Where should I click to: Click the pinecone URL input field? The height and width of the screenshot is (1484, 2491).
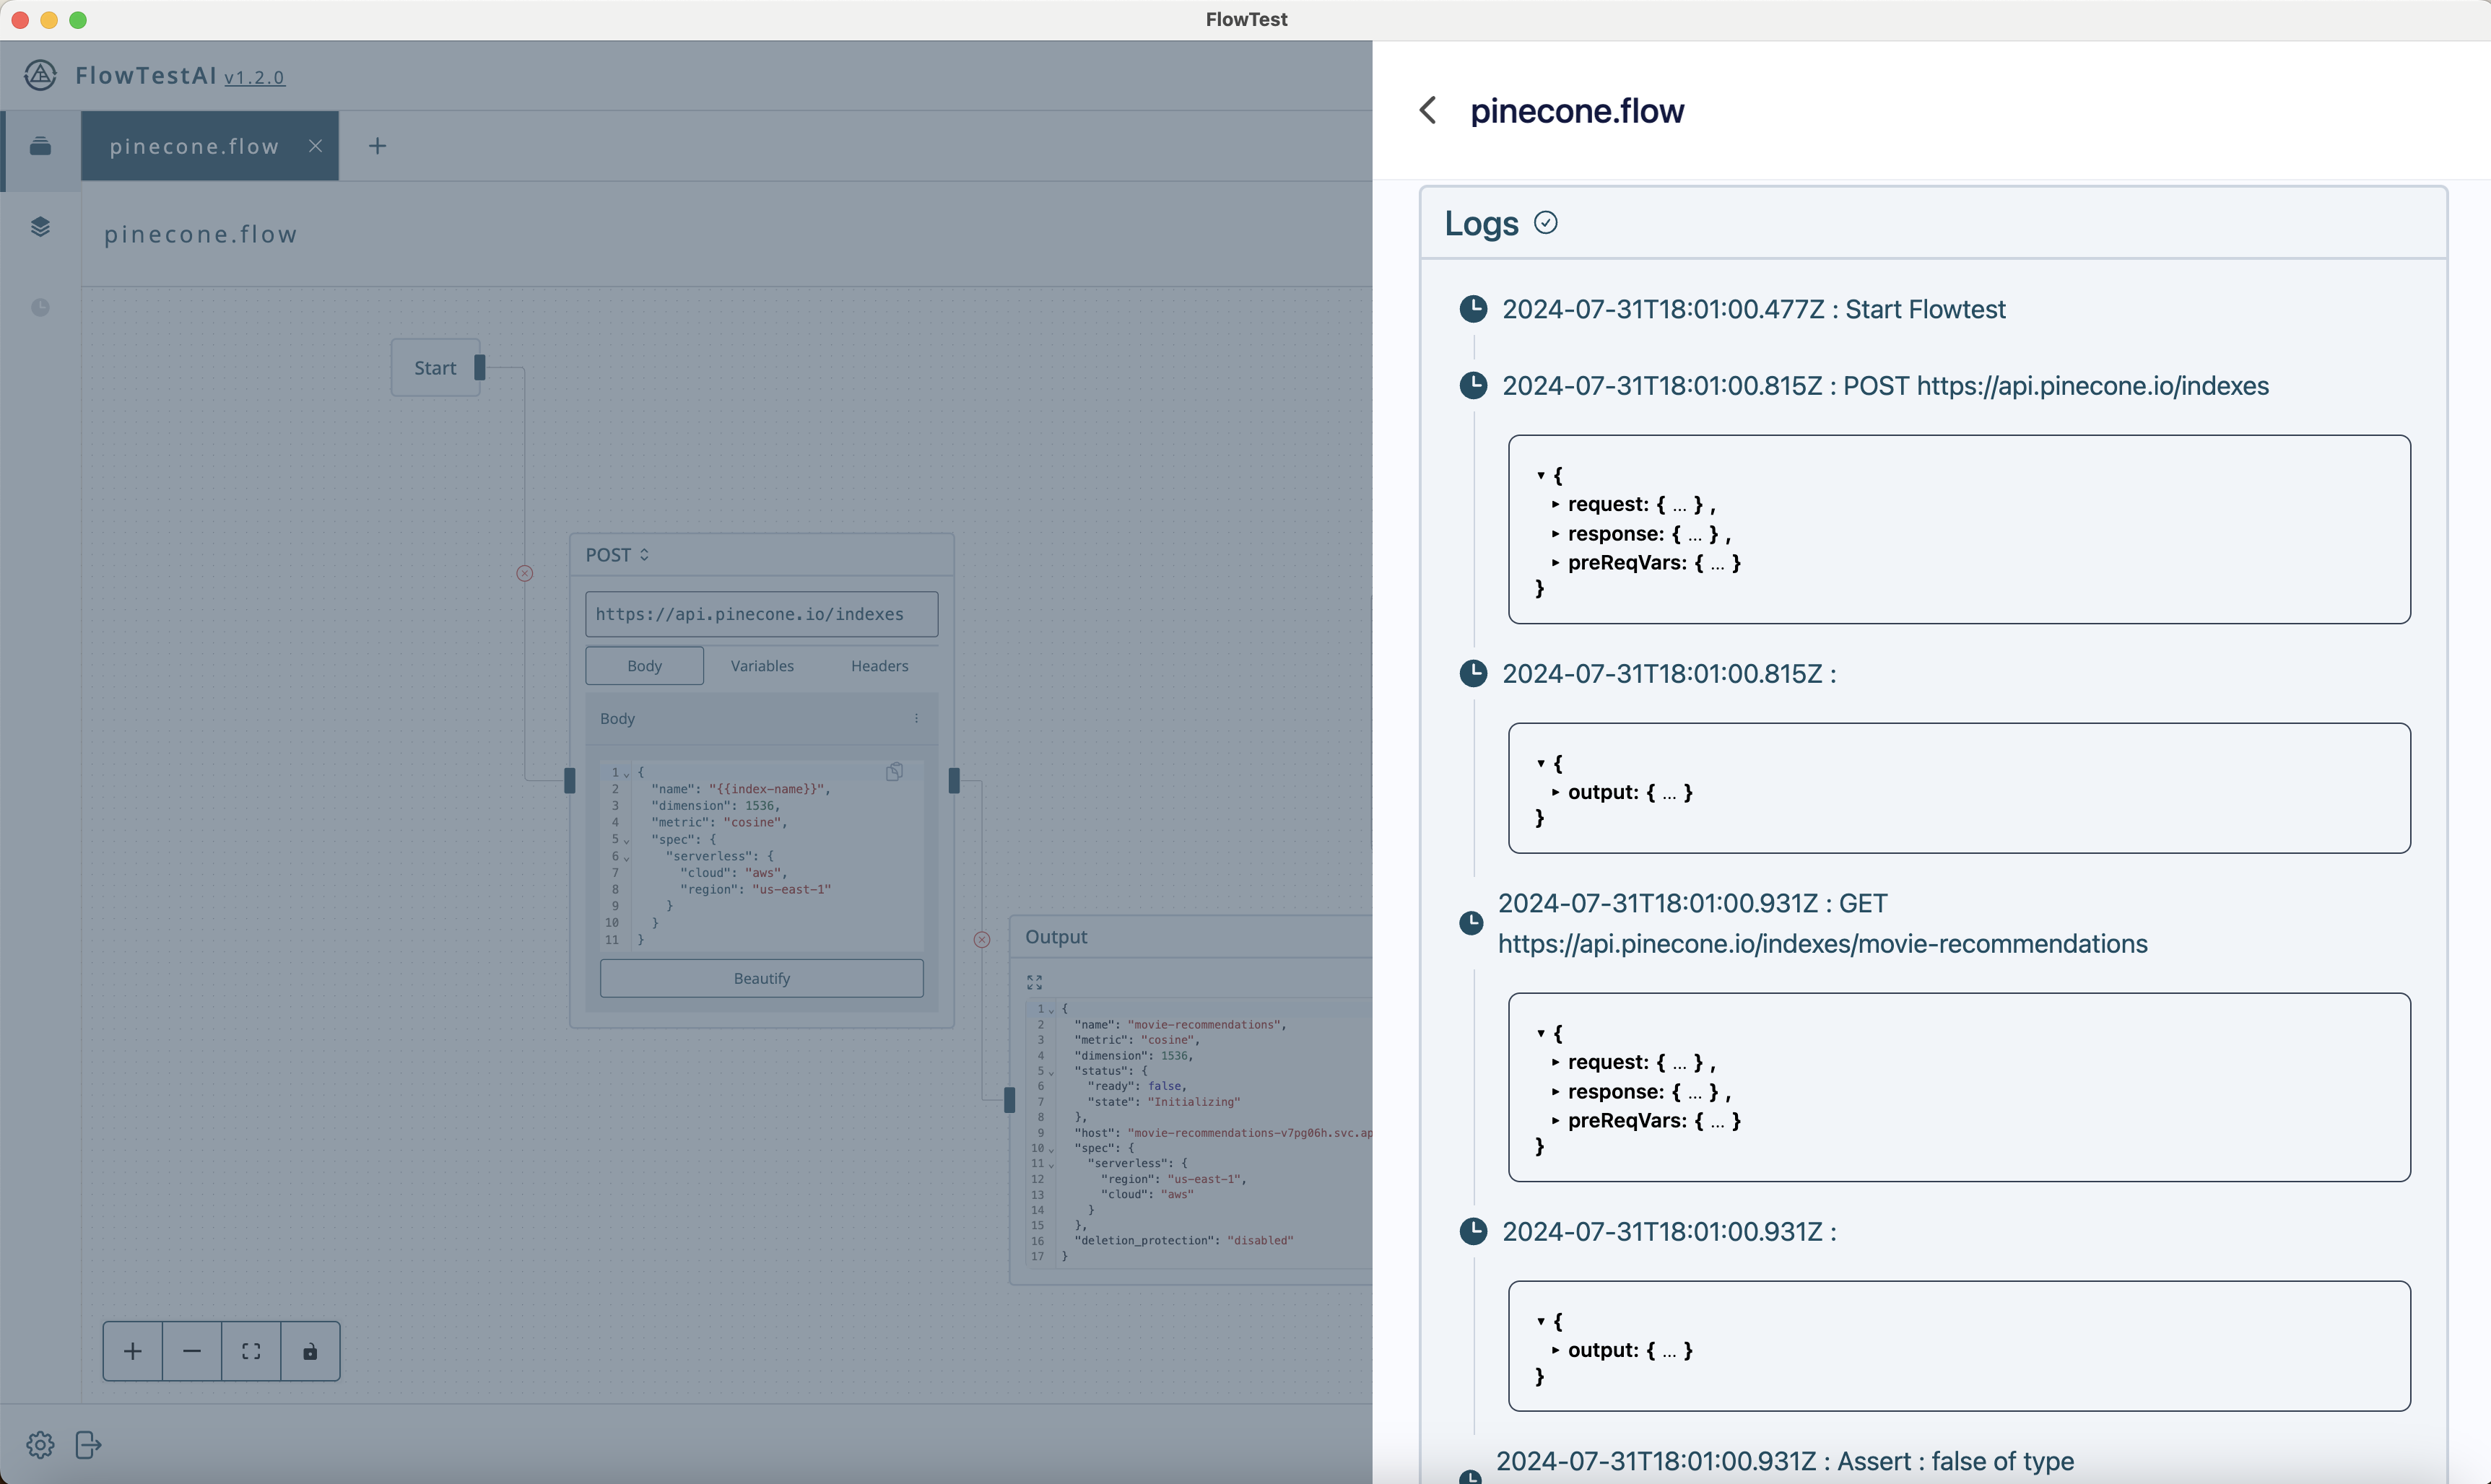pyautogui.click(x=761, y=614)
